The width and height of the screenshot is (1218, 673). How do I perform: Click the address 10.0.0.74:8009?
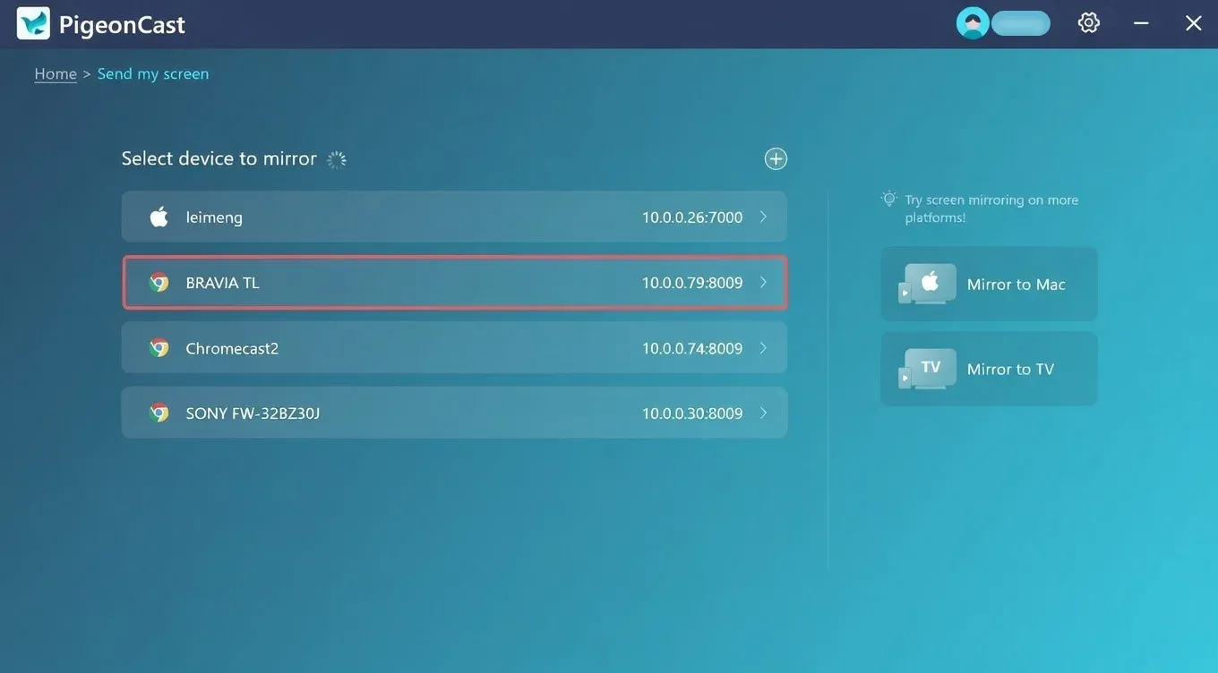(692, 348)
